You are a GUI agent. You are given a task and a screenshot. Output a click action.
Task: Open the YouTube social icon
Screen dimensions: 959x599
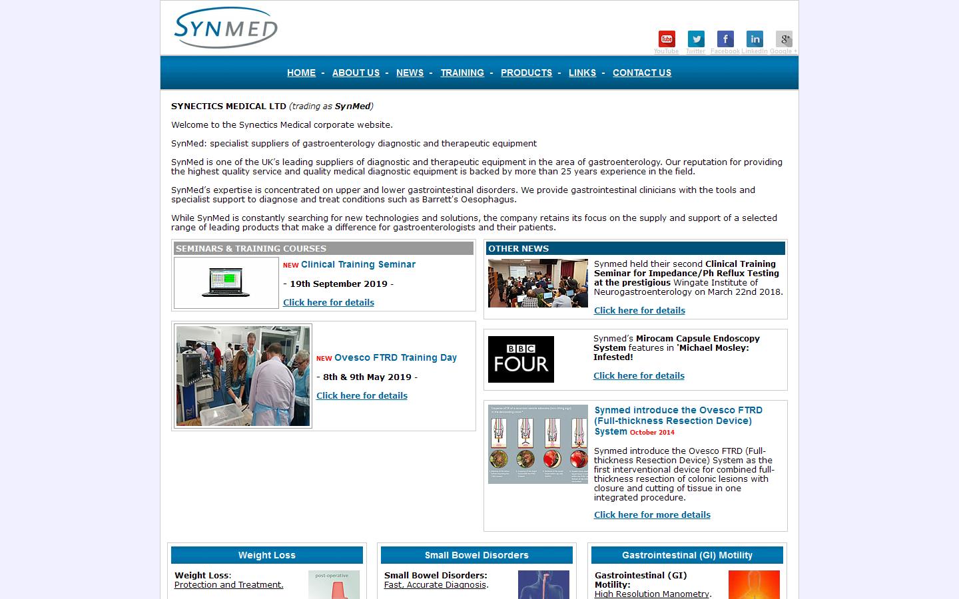coord(667,39)
